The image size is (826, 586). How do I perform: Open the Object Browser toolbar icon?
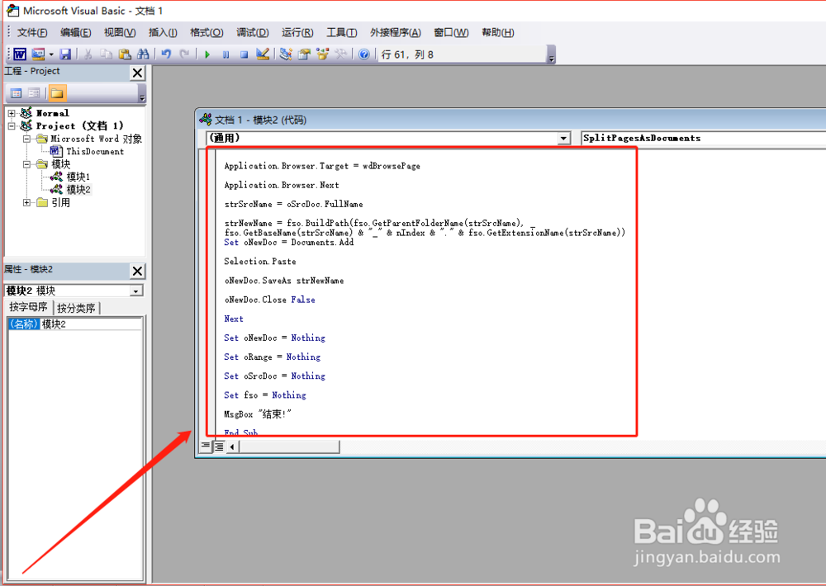click(x=322, y=54)
